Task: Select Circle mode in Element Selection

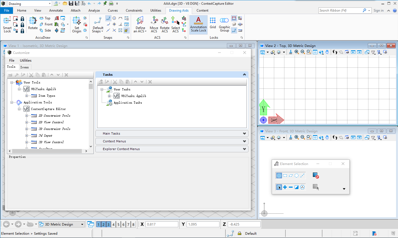Action: [297, 176]
